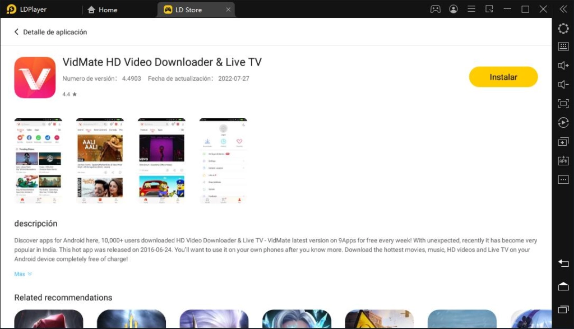574x329 pixels.
Task: Open the gamepad icon in the title bar
Action: [x=435, y=9]
